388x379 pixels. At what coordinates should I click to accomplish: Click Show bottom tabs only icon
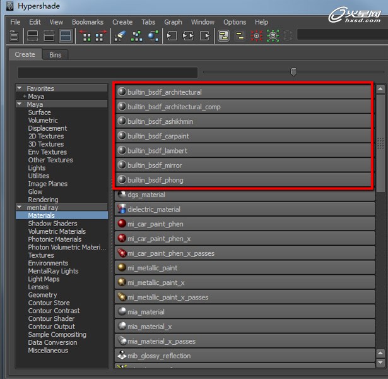pos(49,36)
